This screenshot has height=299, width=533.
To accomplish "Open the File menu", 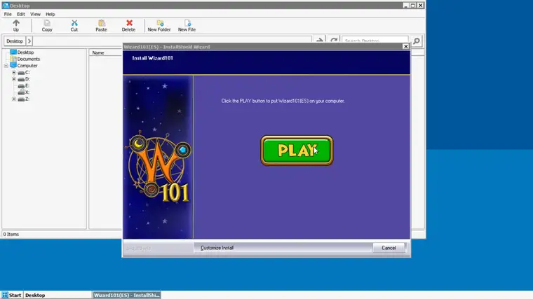I will pyautogui.click(x=8, y=14).
